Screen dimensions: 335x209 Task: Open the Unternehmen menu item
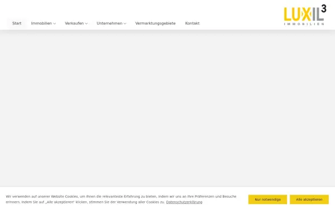coord(109,23)
